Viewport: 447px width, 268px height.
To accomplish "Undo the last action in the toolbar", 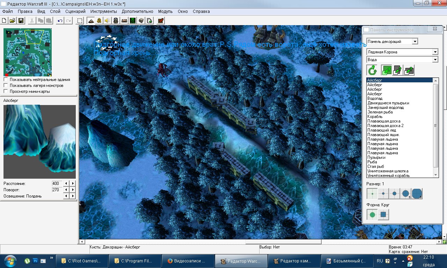I will 60,21.
